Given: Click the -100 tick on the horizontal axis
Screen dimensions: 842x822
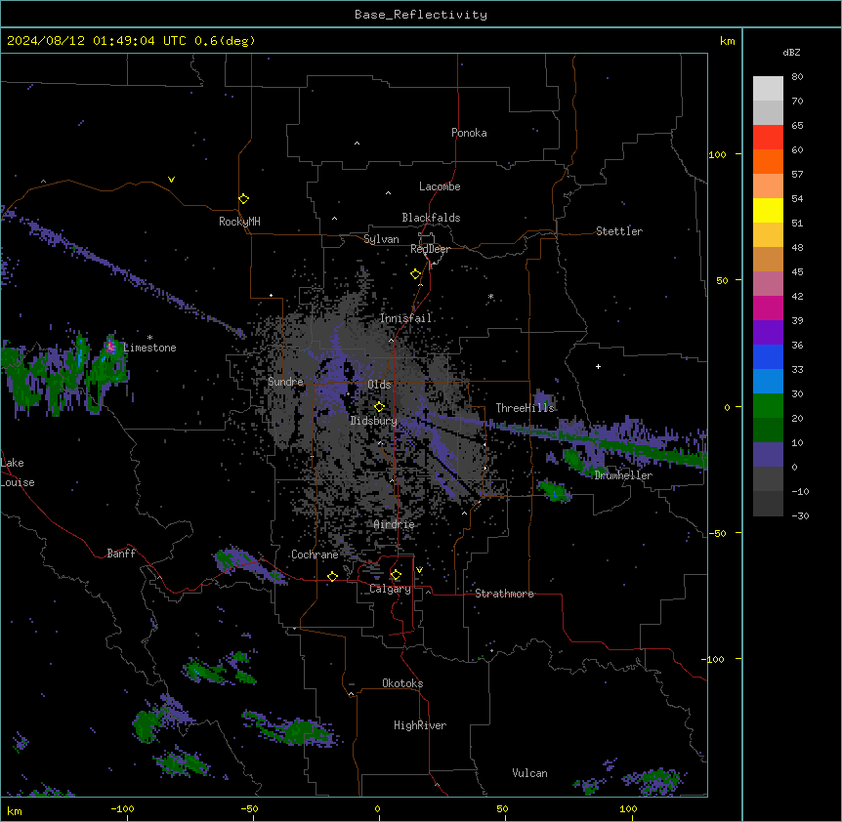Looking at the screenshot, I should click(x=122, y=808).
